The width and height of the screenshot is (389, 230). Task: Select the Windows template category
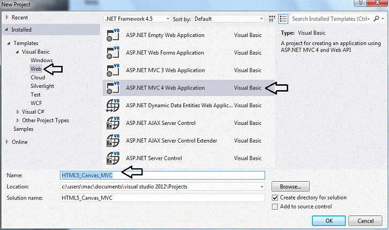click(42, 60)
